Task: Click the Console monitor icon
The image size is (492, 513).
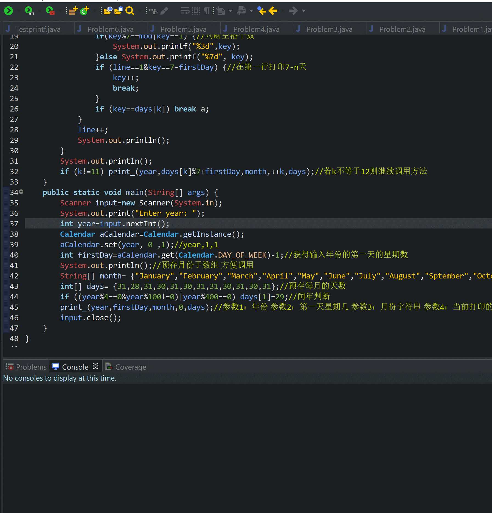Action: click(56, 367)
